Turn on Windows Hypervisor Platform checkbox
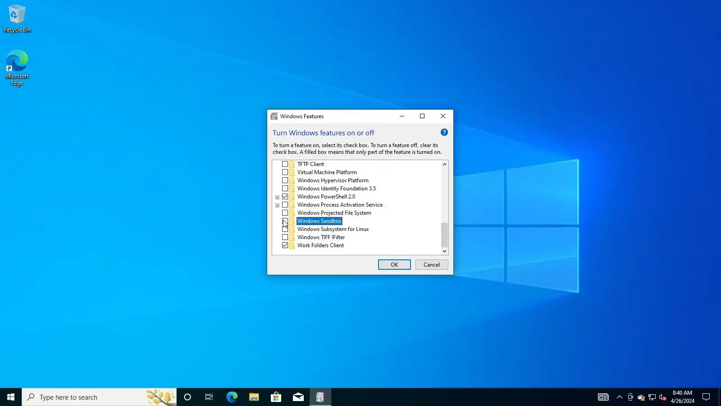 (285, 180)
